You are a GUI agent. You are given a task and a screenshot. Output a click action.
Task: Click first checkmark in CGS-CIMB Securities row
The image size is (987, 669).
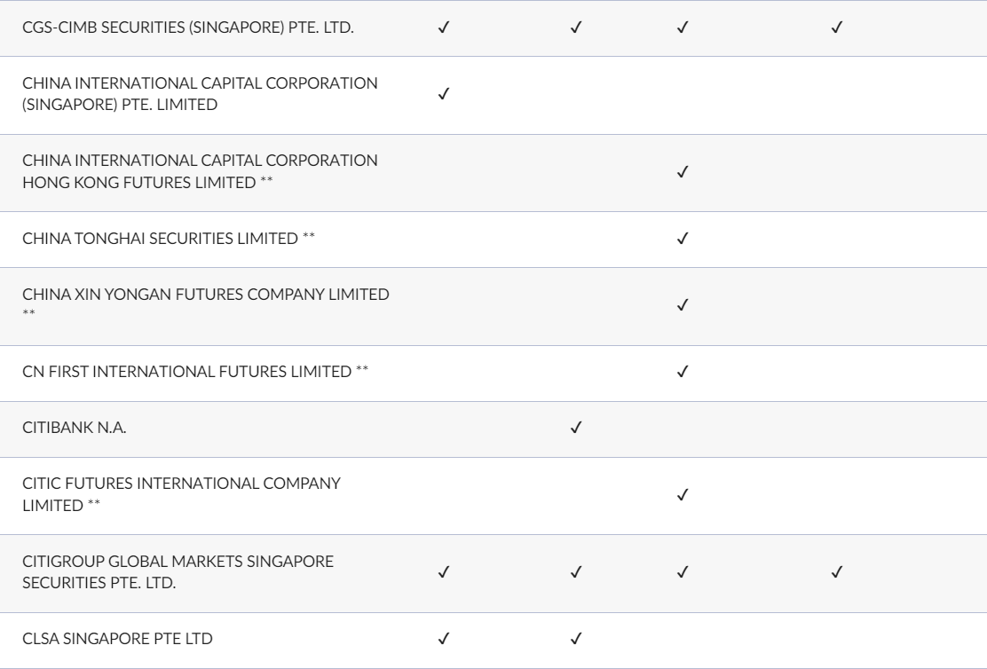pyautogui.click(x=444, y=28)
